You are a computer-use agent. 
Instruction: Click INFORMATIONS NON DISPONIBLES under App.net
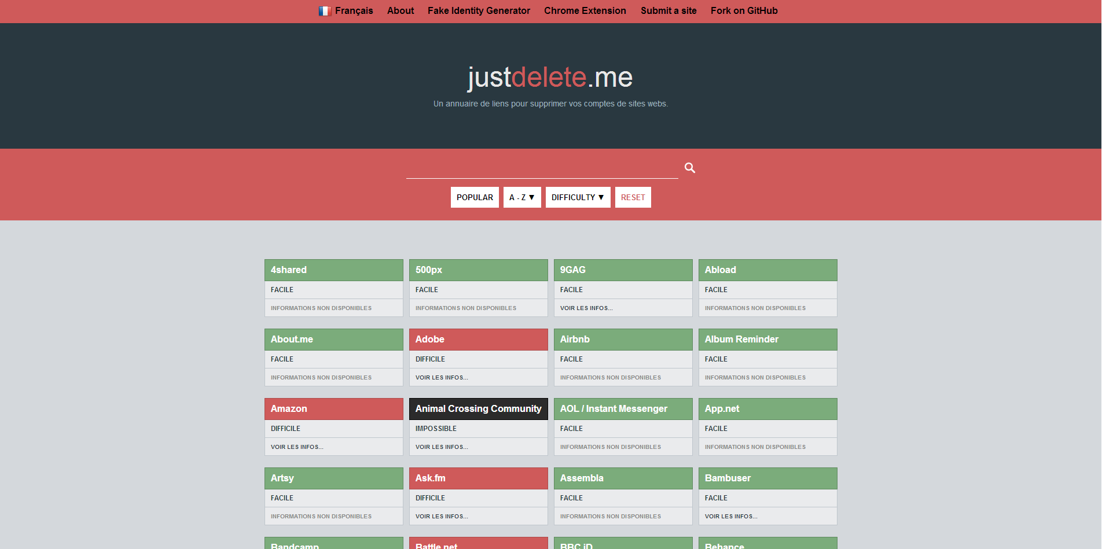(x=755, y=447)
